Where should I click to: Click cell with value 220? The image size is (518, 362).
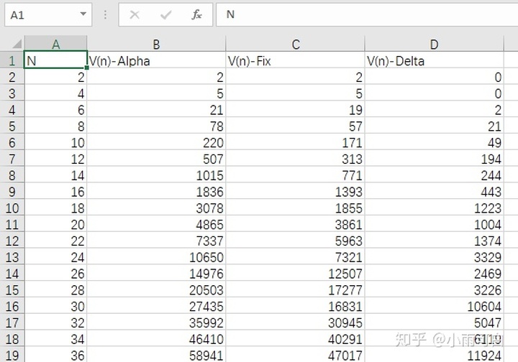[156, 142]
